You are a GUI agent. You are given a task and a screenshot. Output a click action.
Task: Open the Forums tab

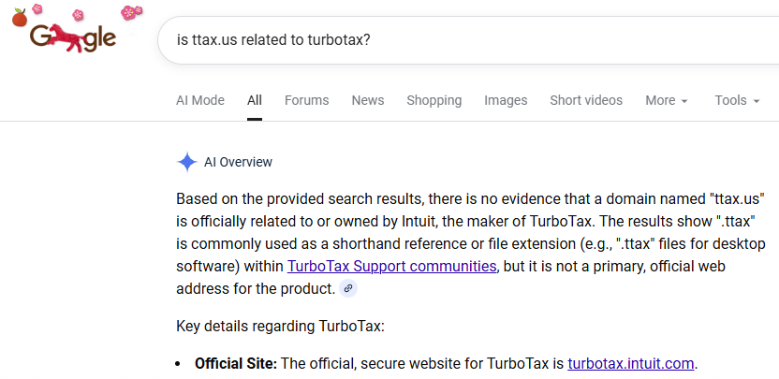coord(307,100)
